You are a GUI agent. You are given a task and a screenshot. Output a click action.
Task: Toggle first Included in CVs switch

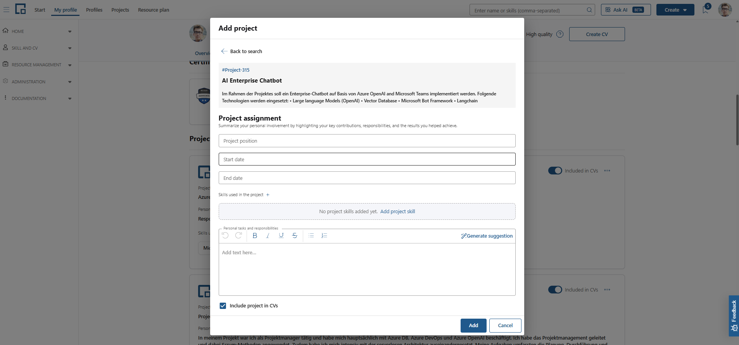(x=555, y=171)
